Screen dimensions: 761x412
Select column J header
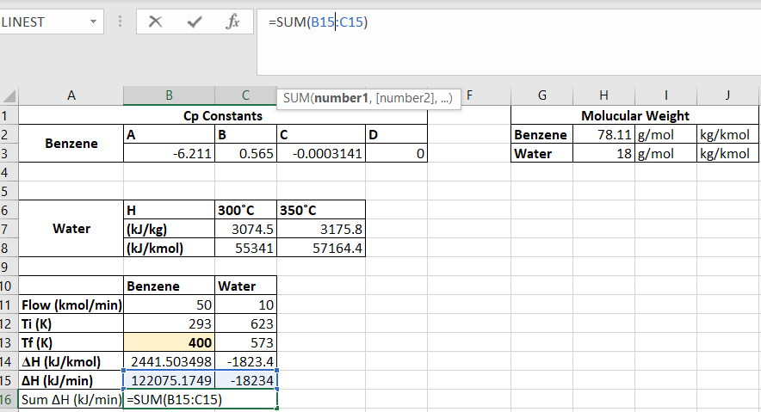727,96
